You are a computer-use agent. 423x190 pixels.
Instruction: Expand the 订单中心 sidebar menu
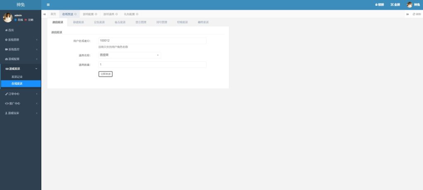point(21,94)
